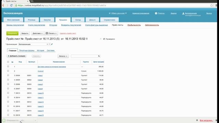Image resolution: width=219 pixels, height=123 pixels.
Task: Click the browser address bar URL
Action: pos(62,5)
